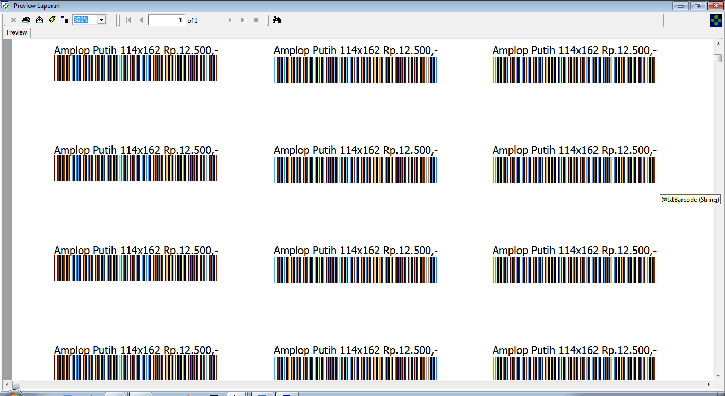
Task: Click the Export Report envelope icon
Action: point(39,20)
